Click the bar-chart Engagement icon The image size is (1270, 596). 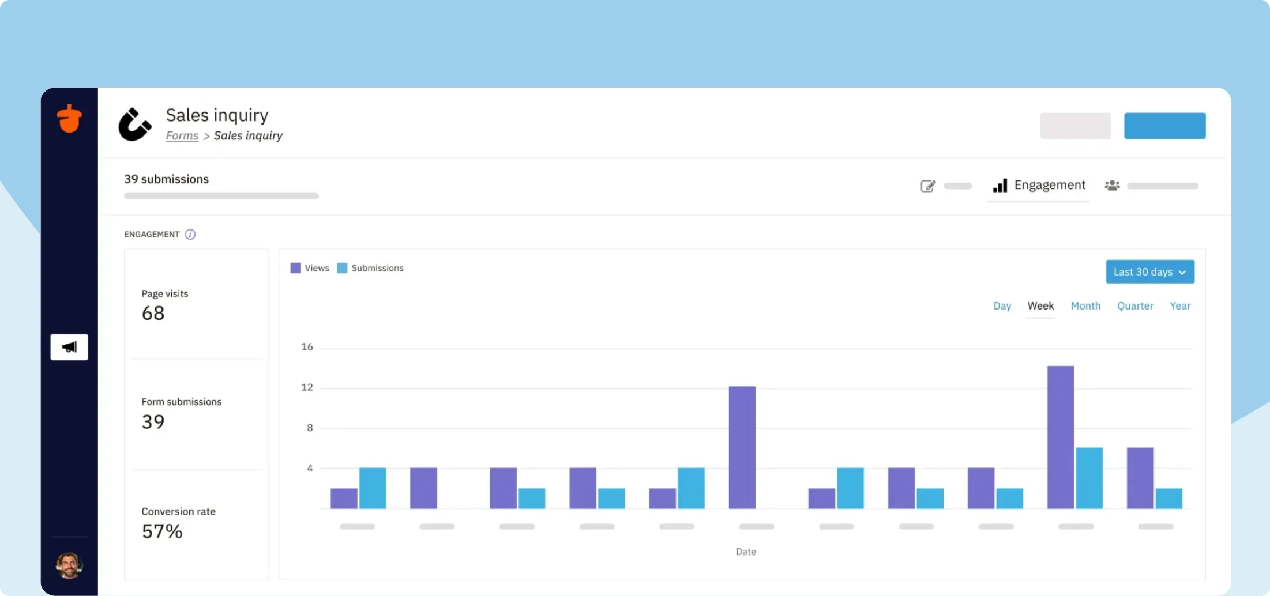coord(1001,186)
